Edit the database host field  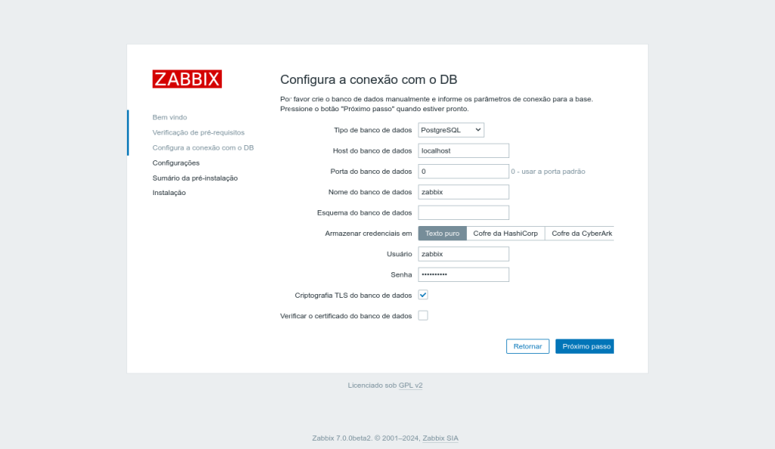(463, 150)
